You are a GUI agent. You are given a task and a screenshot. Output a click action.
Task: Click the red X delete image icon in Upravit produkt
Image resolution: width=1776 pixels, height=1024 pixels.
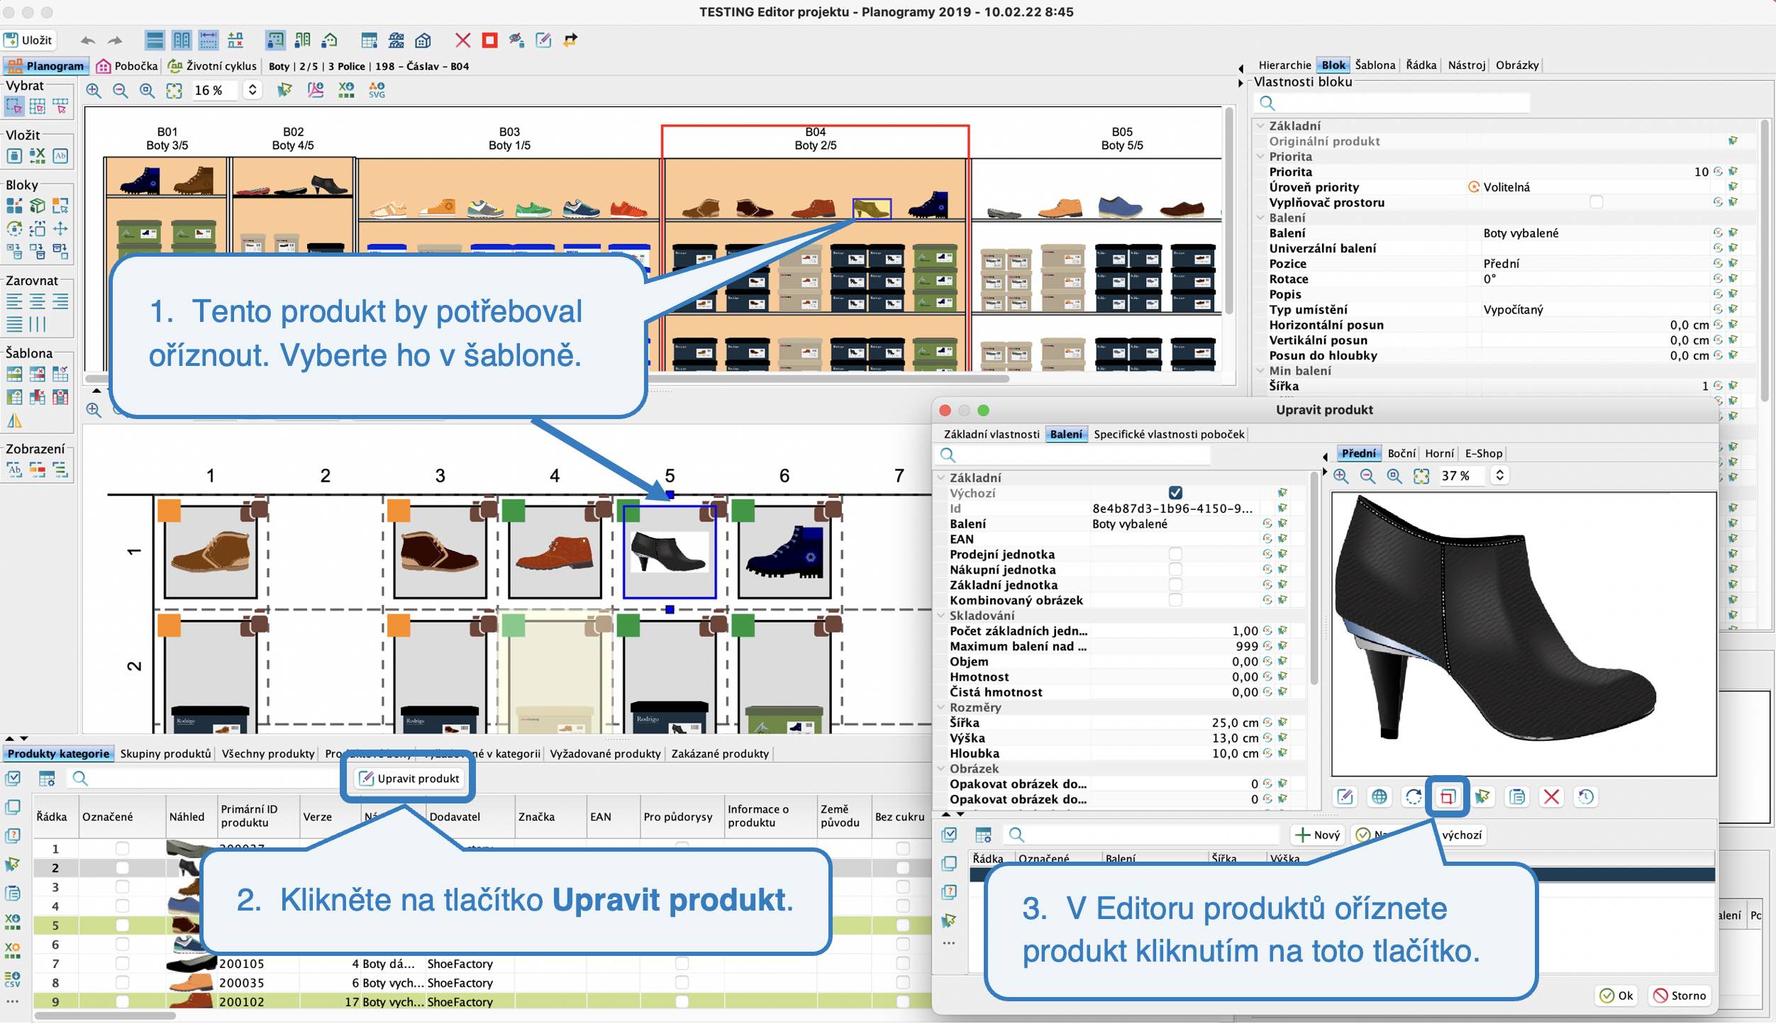[1551, 796]
